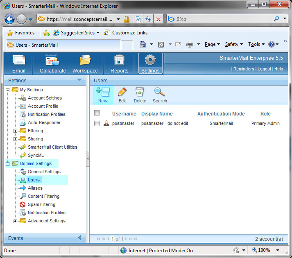Screen dimensions: 292x258
Task: Open the Page menu in toolbar
Action: coord(212,44)
